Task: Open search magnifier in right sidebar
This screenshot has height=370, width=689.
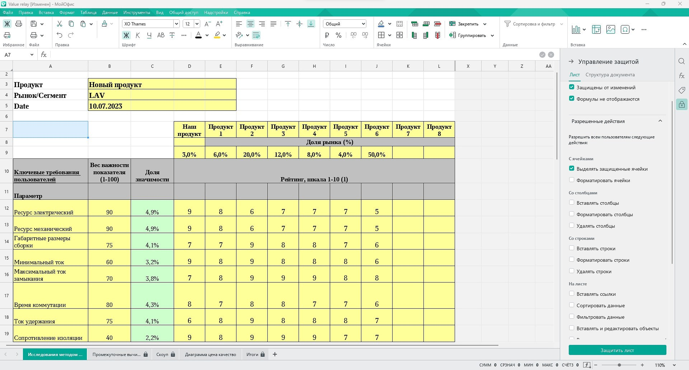Action: point(681,61)
